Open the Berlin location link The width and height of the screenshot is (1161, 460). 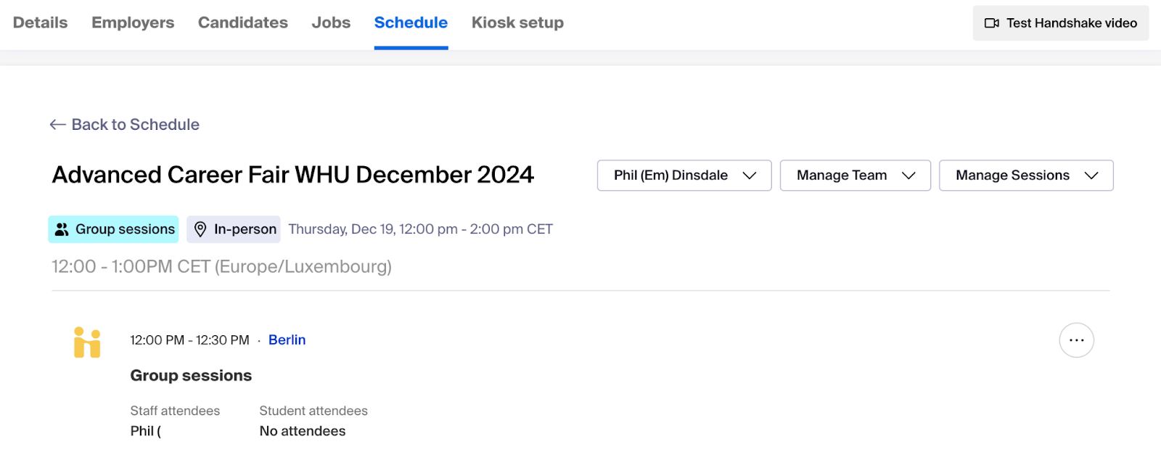(x=287, y=340)
